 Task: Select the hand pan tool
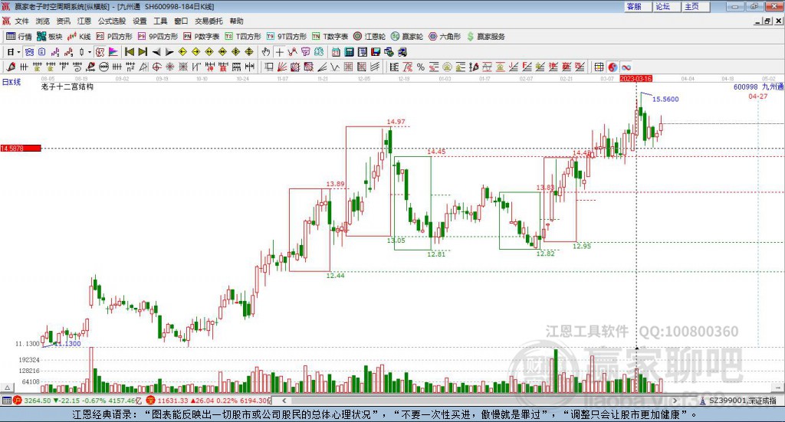click(x=266, y=51)
